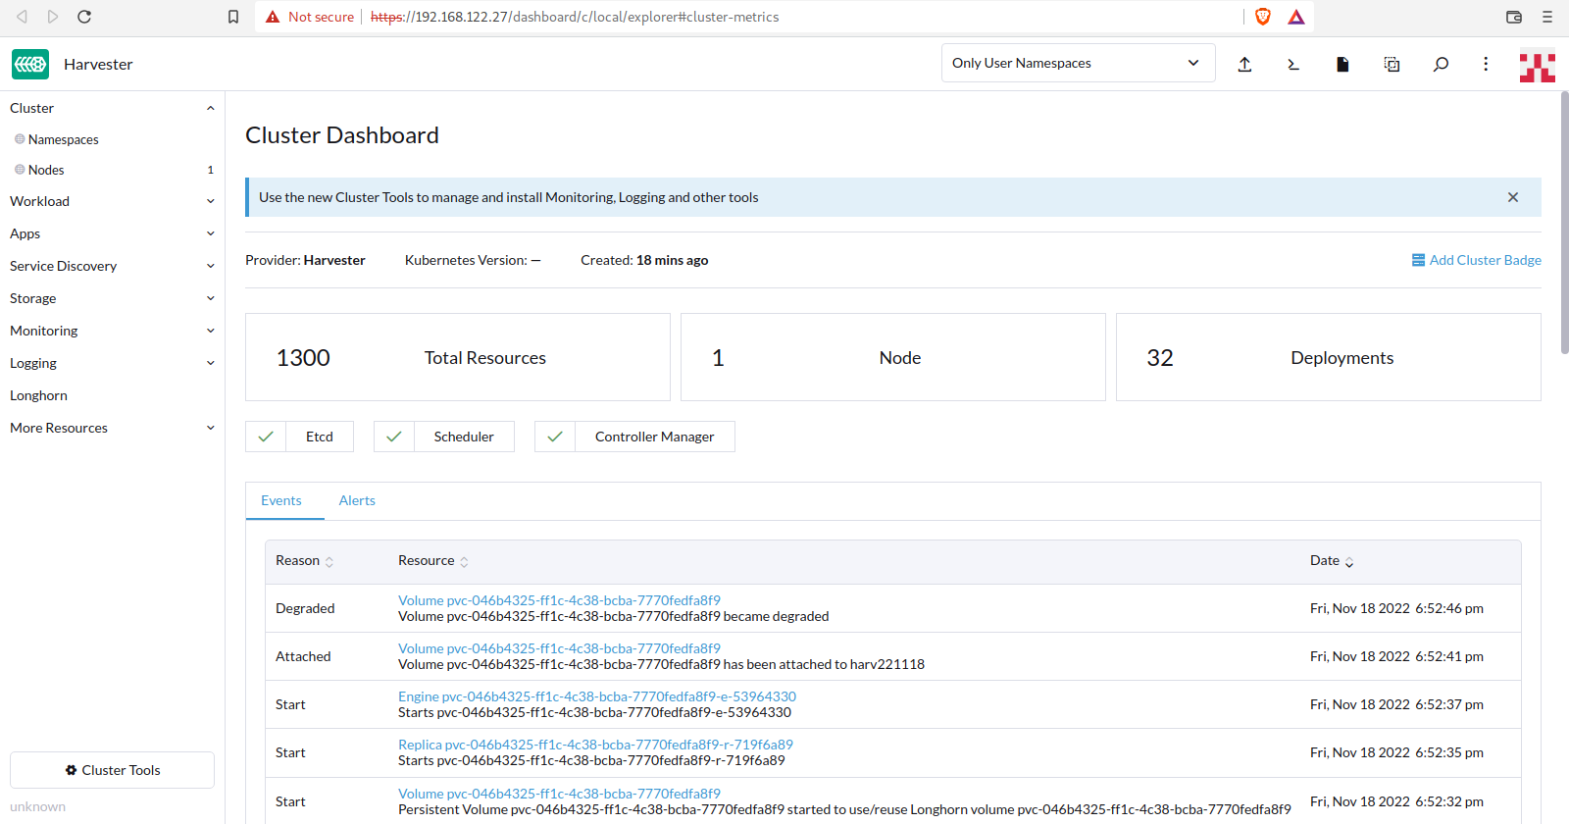Click the user avatar icon
This screenshot has width=1569, height=824.
(1538, 65)
